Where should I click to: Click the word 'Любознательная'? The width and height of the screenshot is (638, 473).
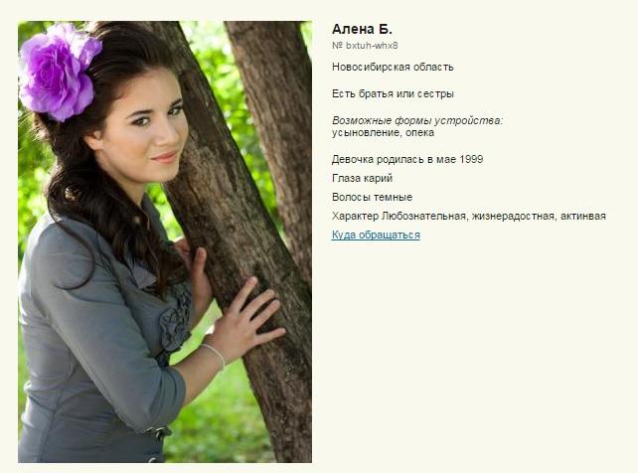423,216
